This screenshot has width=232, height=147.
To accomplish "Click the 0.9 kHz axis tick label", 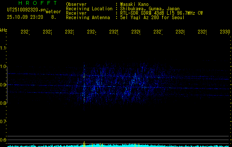I will [x=3, y=85].
